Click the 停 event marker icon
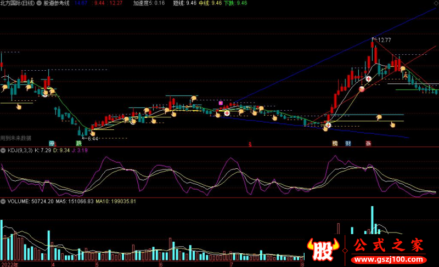The width and height of the screenshot is (439, 267). pos(52,144)
